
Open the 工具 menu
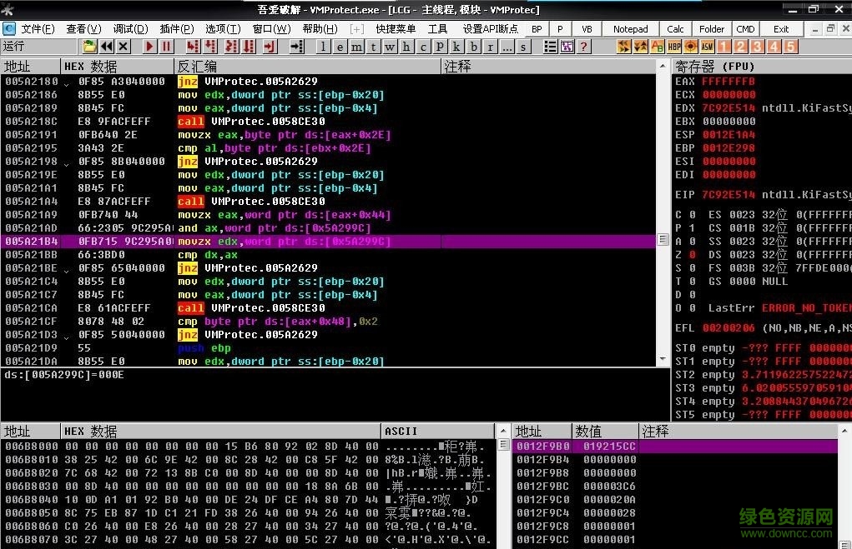437,29
